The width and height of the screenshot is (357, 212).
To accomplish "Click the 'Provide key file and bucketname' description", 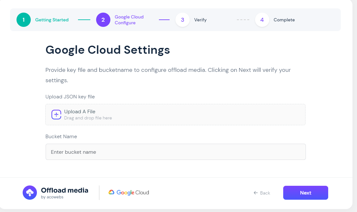I will (x=168, y=75).
